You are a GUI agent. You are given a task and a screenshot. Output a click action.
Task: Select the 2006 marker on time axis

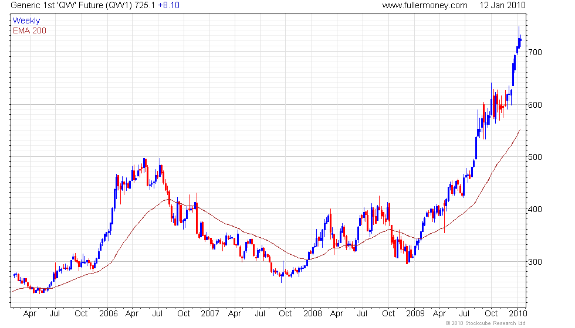(109, 313)
